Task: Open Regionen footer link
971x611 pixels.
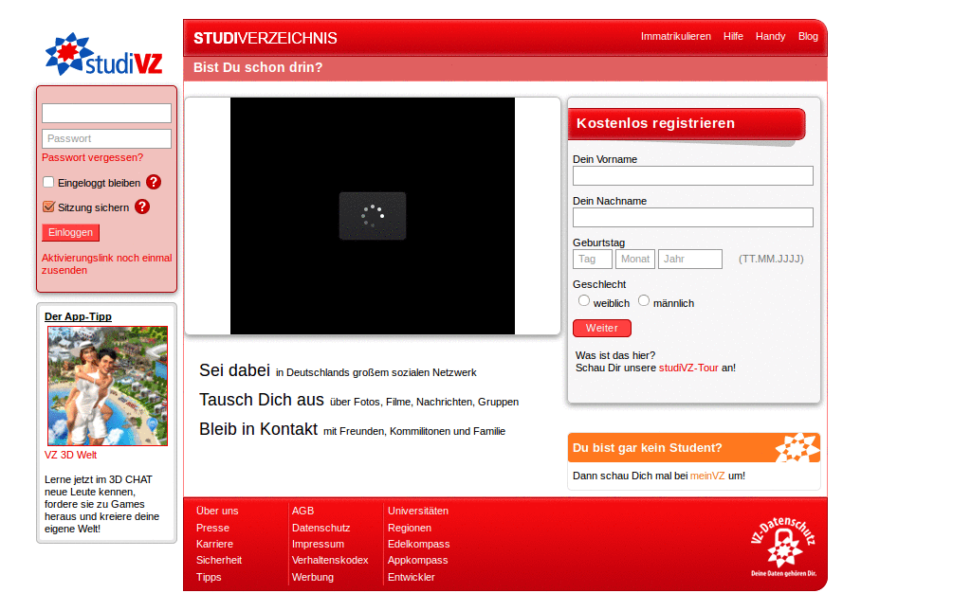Action: click(410, 529)
